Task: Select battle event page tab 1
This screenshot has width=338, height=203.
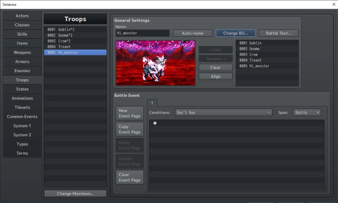Action: [x=152, y=103]
